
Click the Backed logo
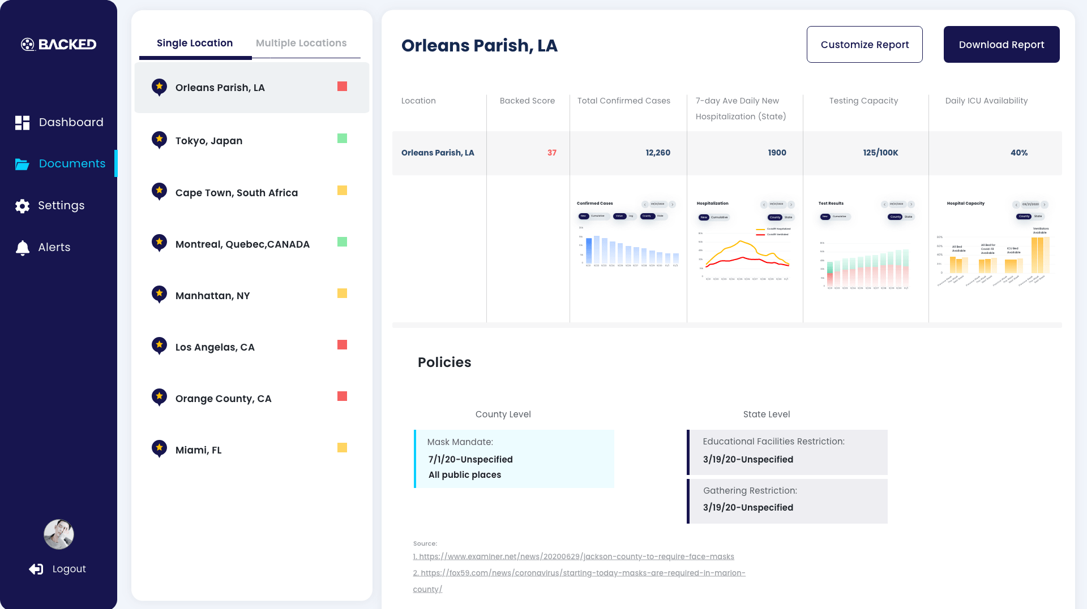click(59, 44)
